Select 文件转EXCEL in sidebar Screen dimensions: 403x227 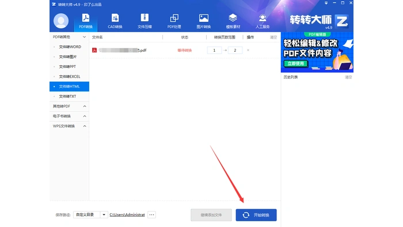tap(70, 76)
